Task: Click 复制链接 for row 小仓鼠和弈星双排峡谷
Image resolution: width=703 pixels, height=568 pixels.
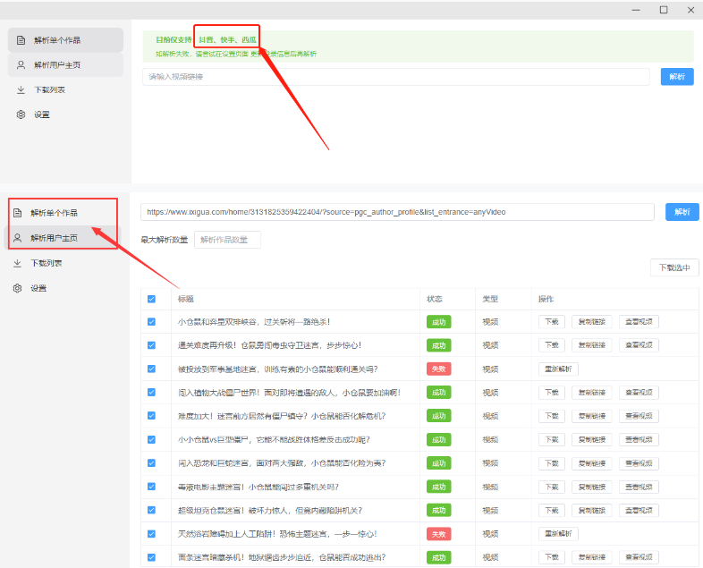Action: 592,322
